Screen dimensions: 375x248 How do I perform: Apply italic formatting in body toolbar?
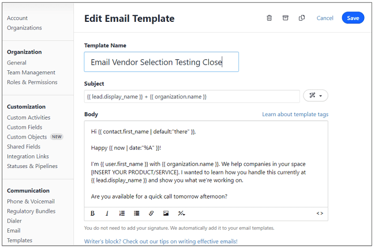[x=107, y=213]
